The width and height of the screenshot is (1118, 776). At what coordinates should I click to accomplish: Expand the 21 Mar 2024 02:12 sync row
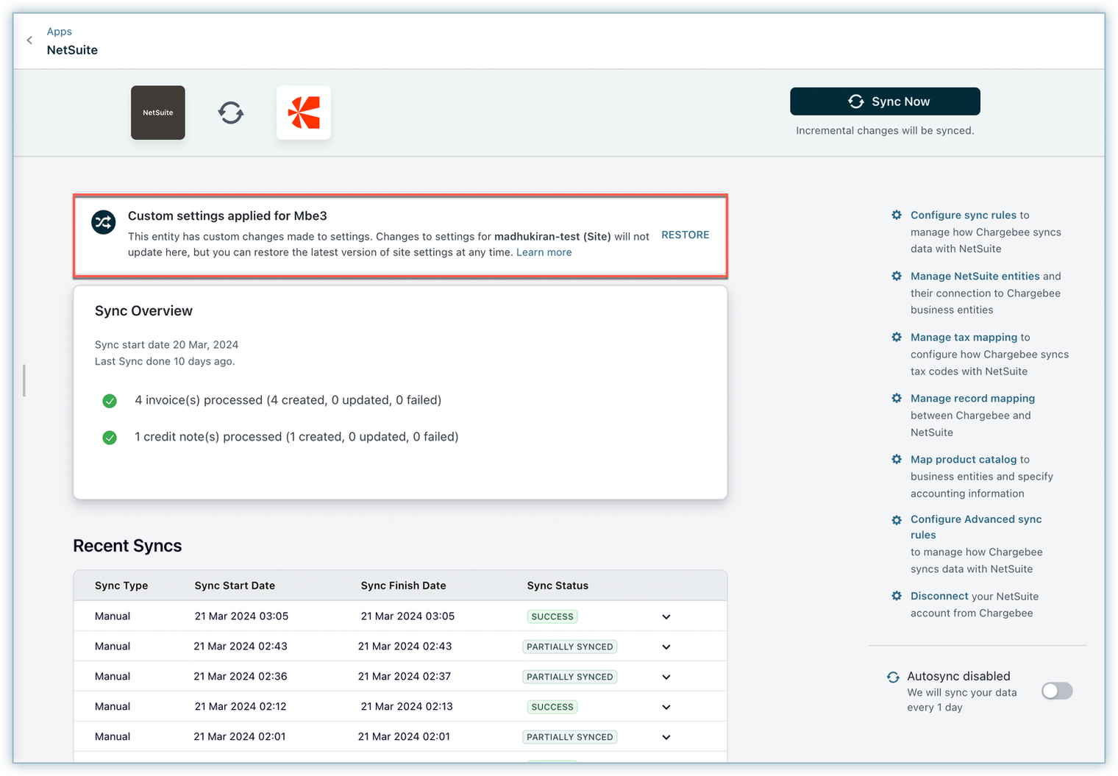[666, 708]
